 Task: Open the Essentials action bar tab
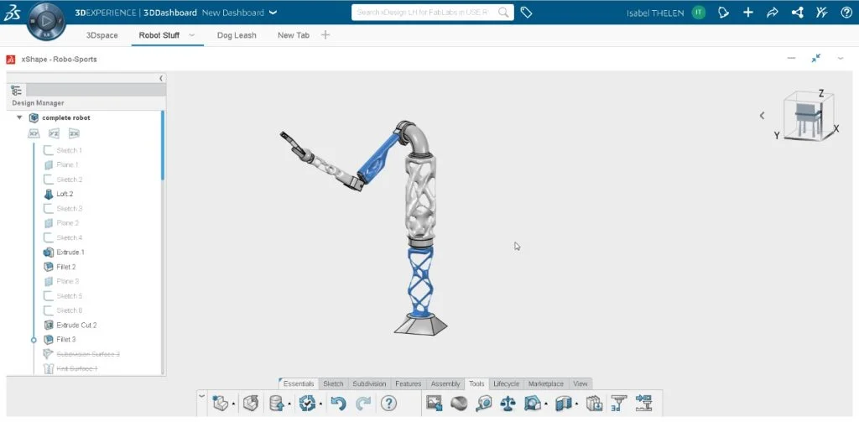tap(299, 383)
